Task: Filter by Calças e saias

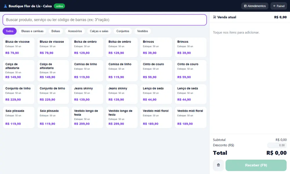Action: [99, 31]
